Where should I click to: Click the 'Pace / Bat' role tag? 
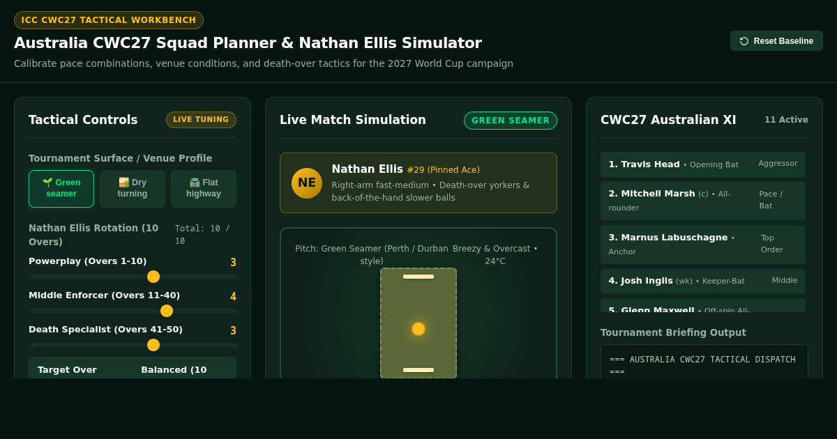point(771,200)
